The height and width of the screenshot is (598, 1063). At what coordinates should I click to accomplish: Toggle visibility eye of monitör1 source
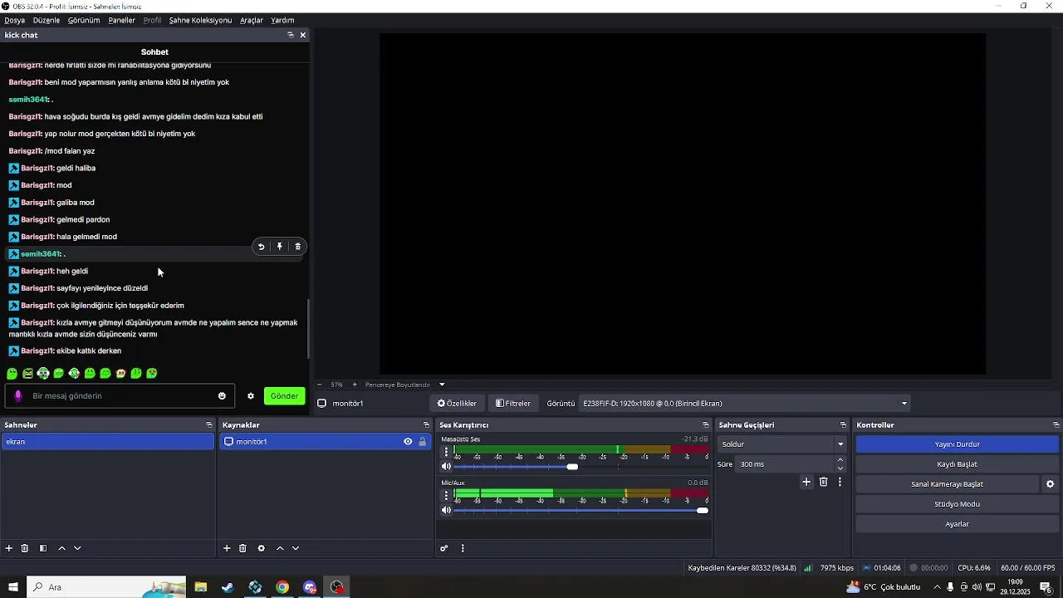[408, 442]
